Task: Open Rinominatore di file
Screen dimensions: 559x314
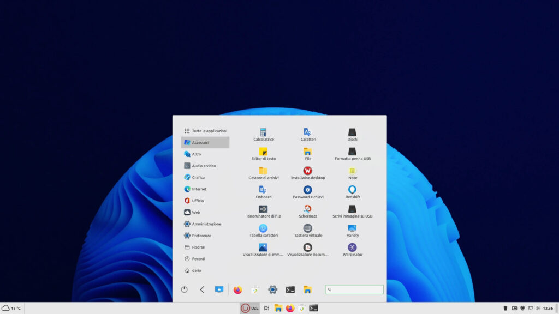Action: 264,212
